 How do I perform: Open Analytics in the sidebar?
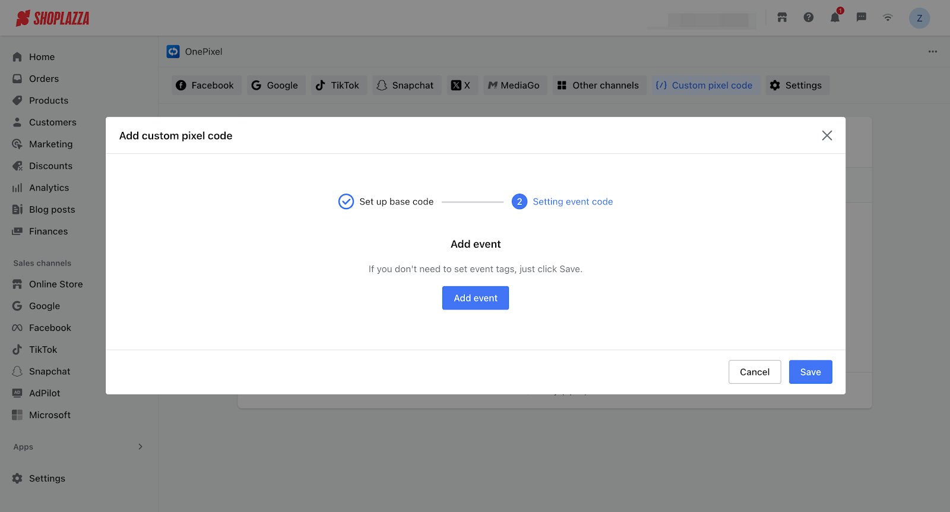pyautogui.click(x=49, y=188)
